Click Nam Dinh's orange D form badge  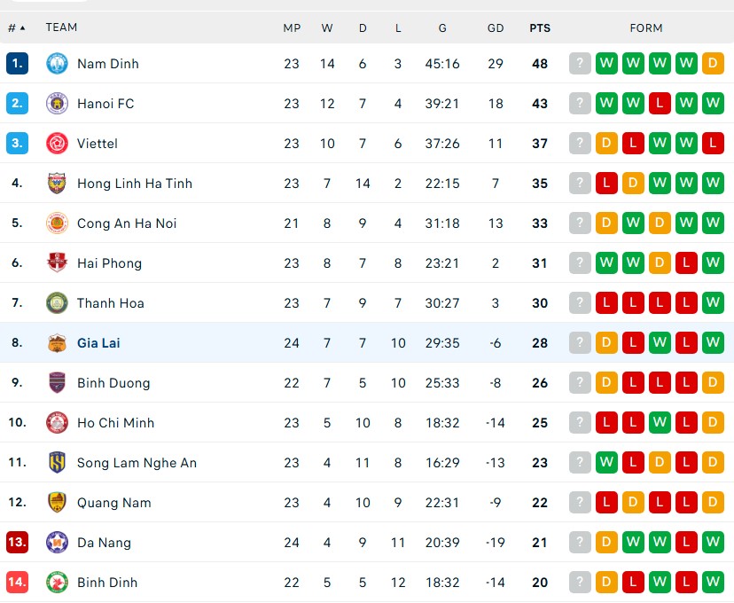point(713,64)
